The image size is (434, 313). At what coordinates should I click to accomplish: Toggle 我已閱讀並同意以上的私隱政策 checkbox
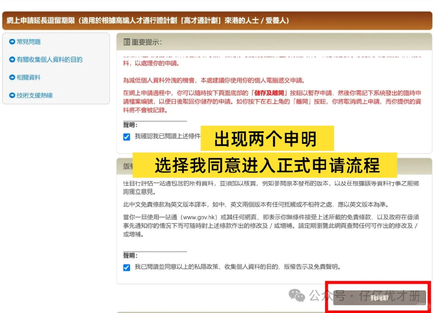tap(126, 267)
